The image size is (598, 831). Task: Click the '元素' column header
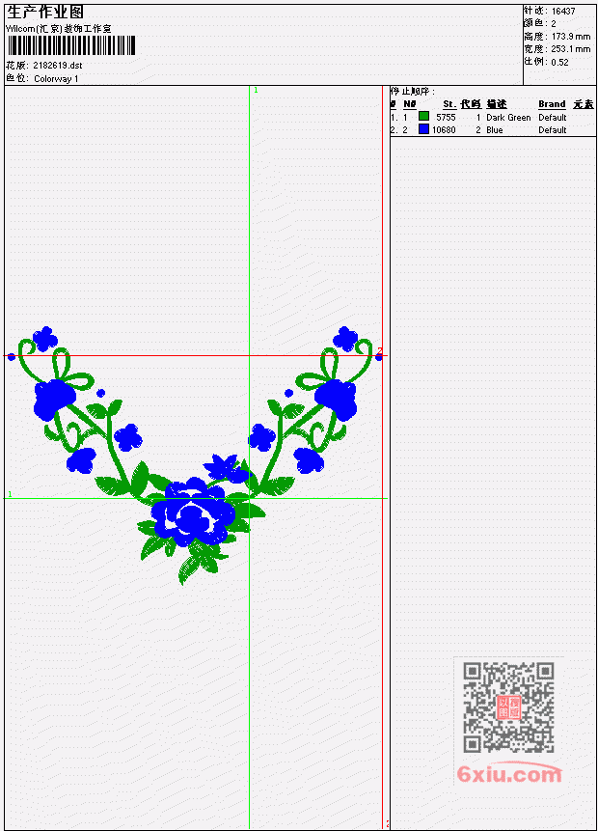pos(584,104)
